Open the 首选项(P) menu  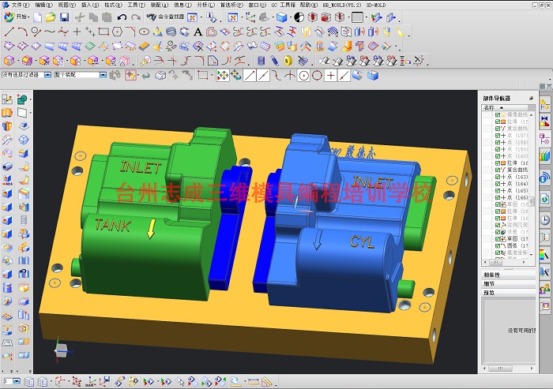231,5
